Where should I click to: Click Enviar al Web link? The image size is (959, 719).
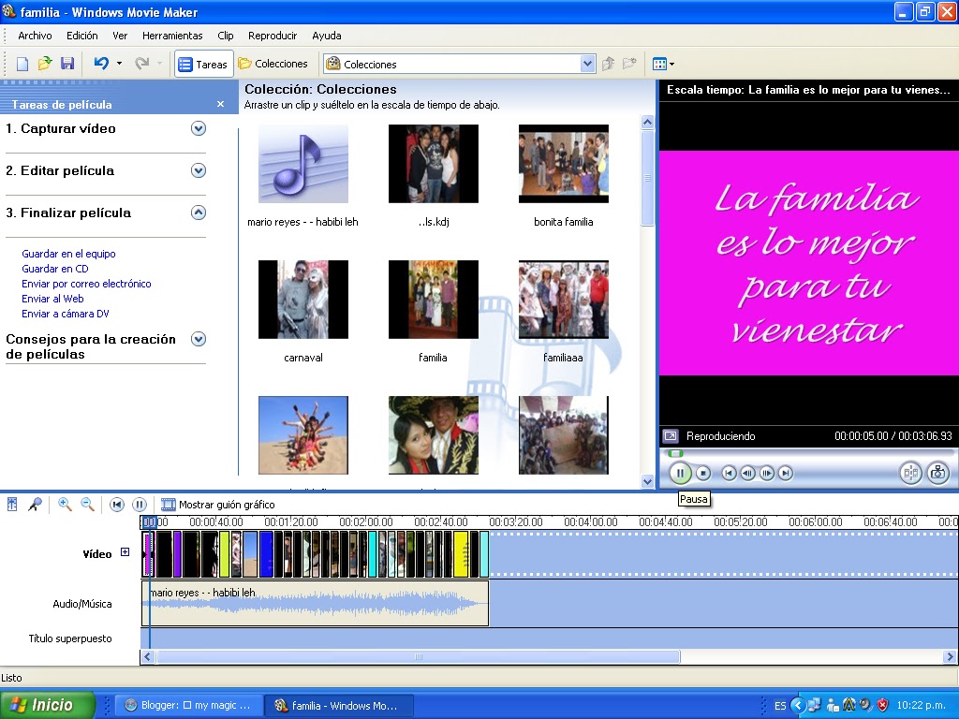point(52,299)
